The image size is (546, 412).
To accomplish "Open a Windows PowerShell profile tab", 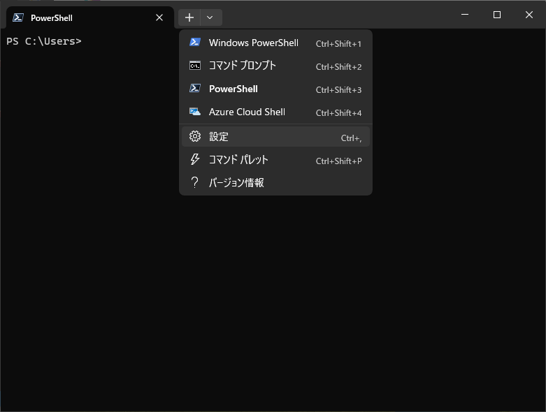I will [x=275, y=43].
